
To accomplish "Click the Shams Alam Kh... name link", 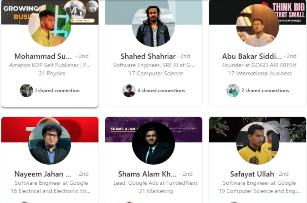I will tap(147, 174).
